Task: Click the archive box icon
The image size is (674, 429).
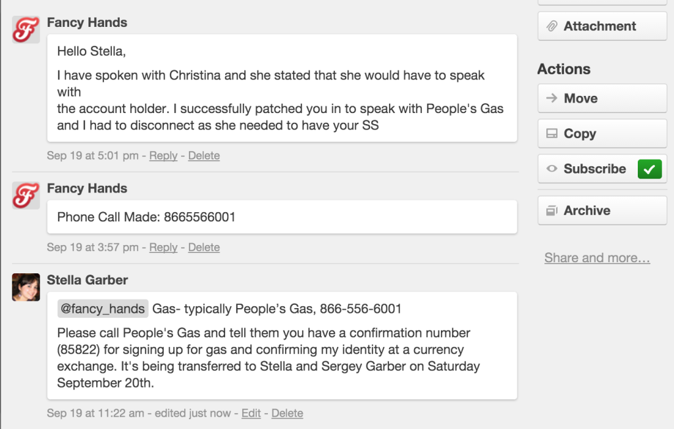Action: [552, 211]
